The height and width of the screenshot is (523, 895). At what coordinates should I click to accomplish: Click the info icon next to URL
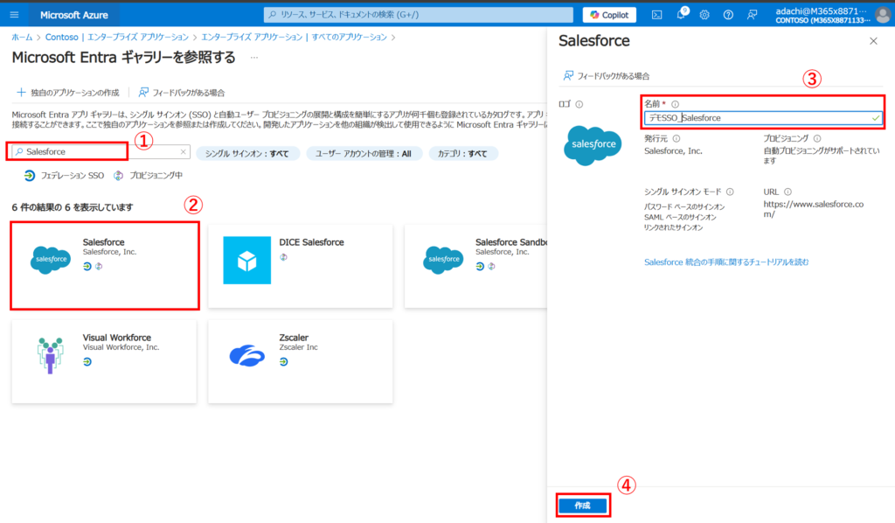point(787,192)
